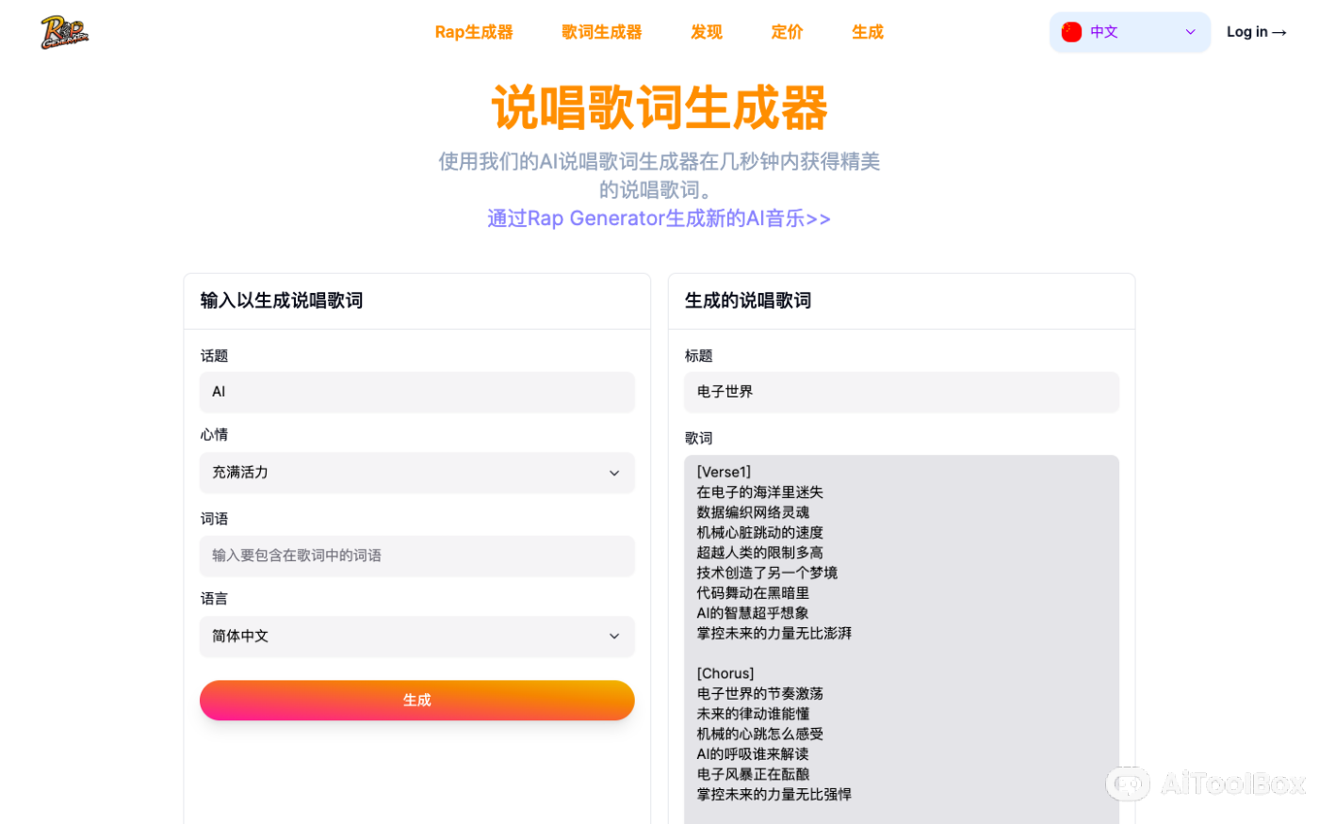1319x824 pixels.
Task: Click the Rap生成器 navigation item
Action: tap(474, 31)
